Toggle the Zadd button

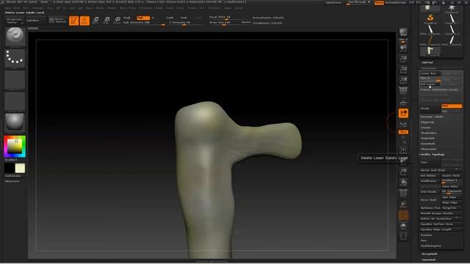(x=170, y=18)
